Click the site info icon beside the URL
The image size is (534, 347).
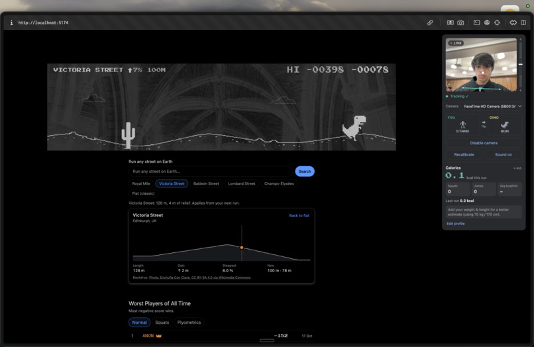point(11,23)
